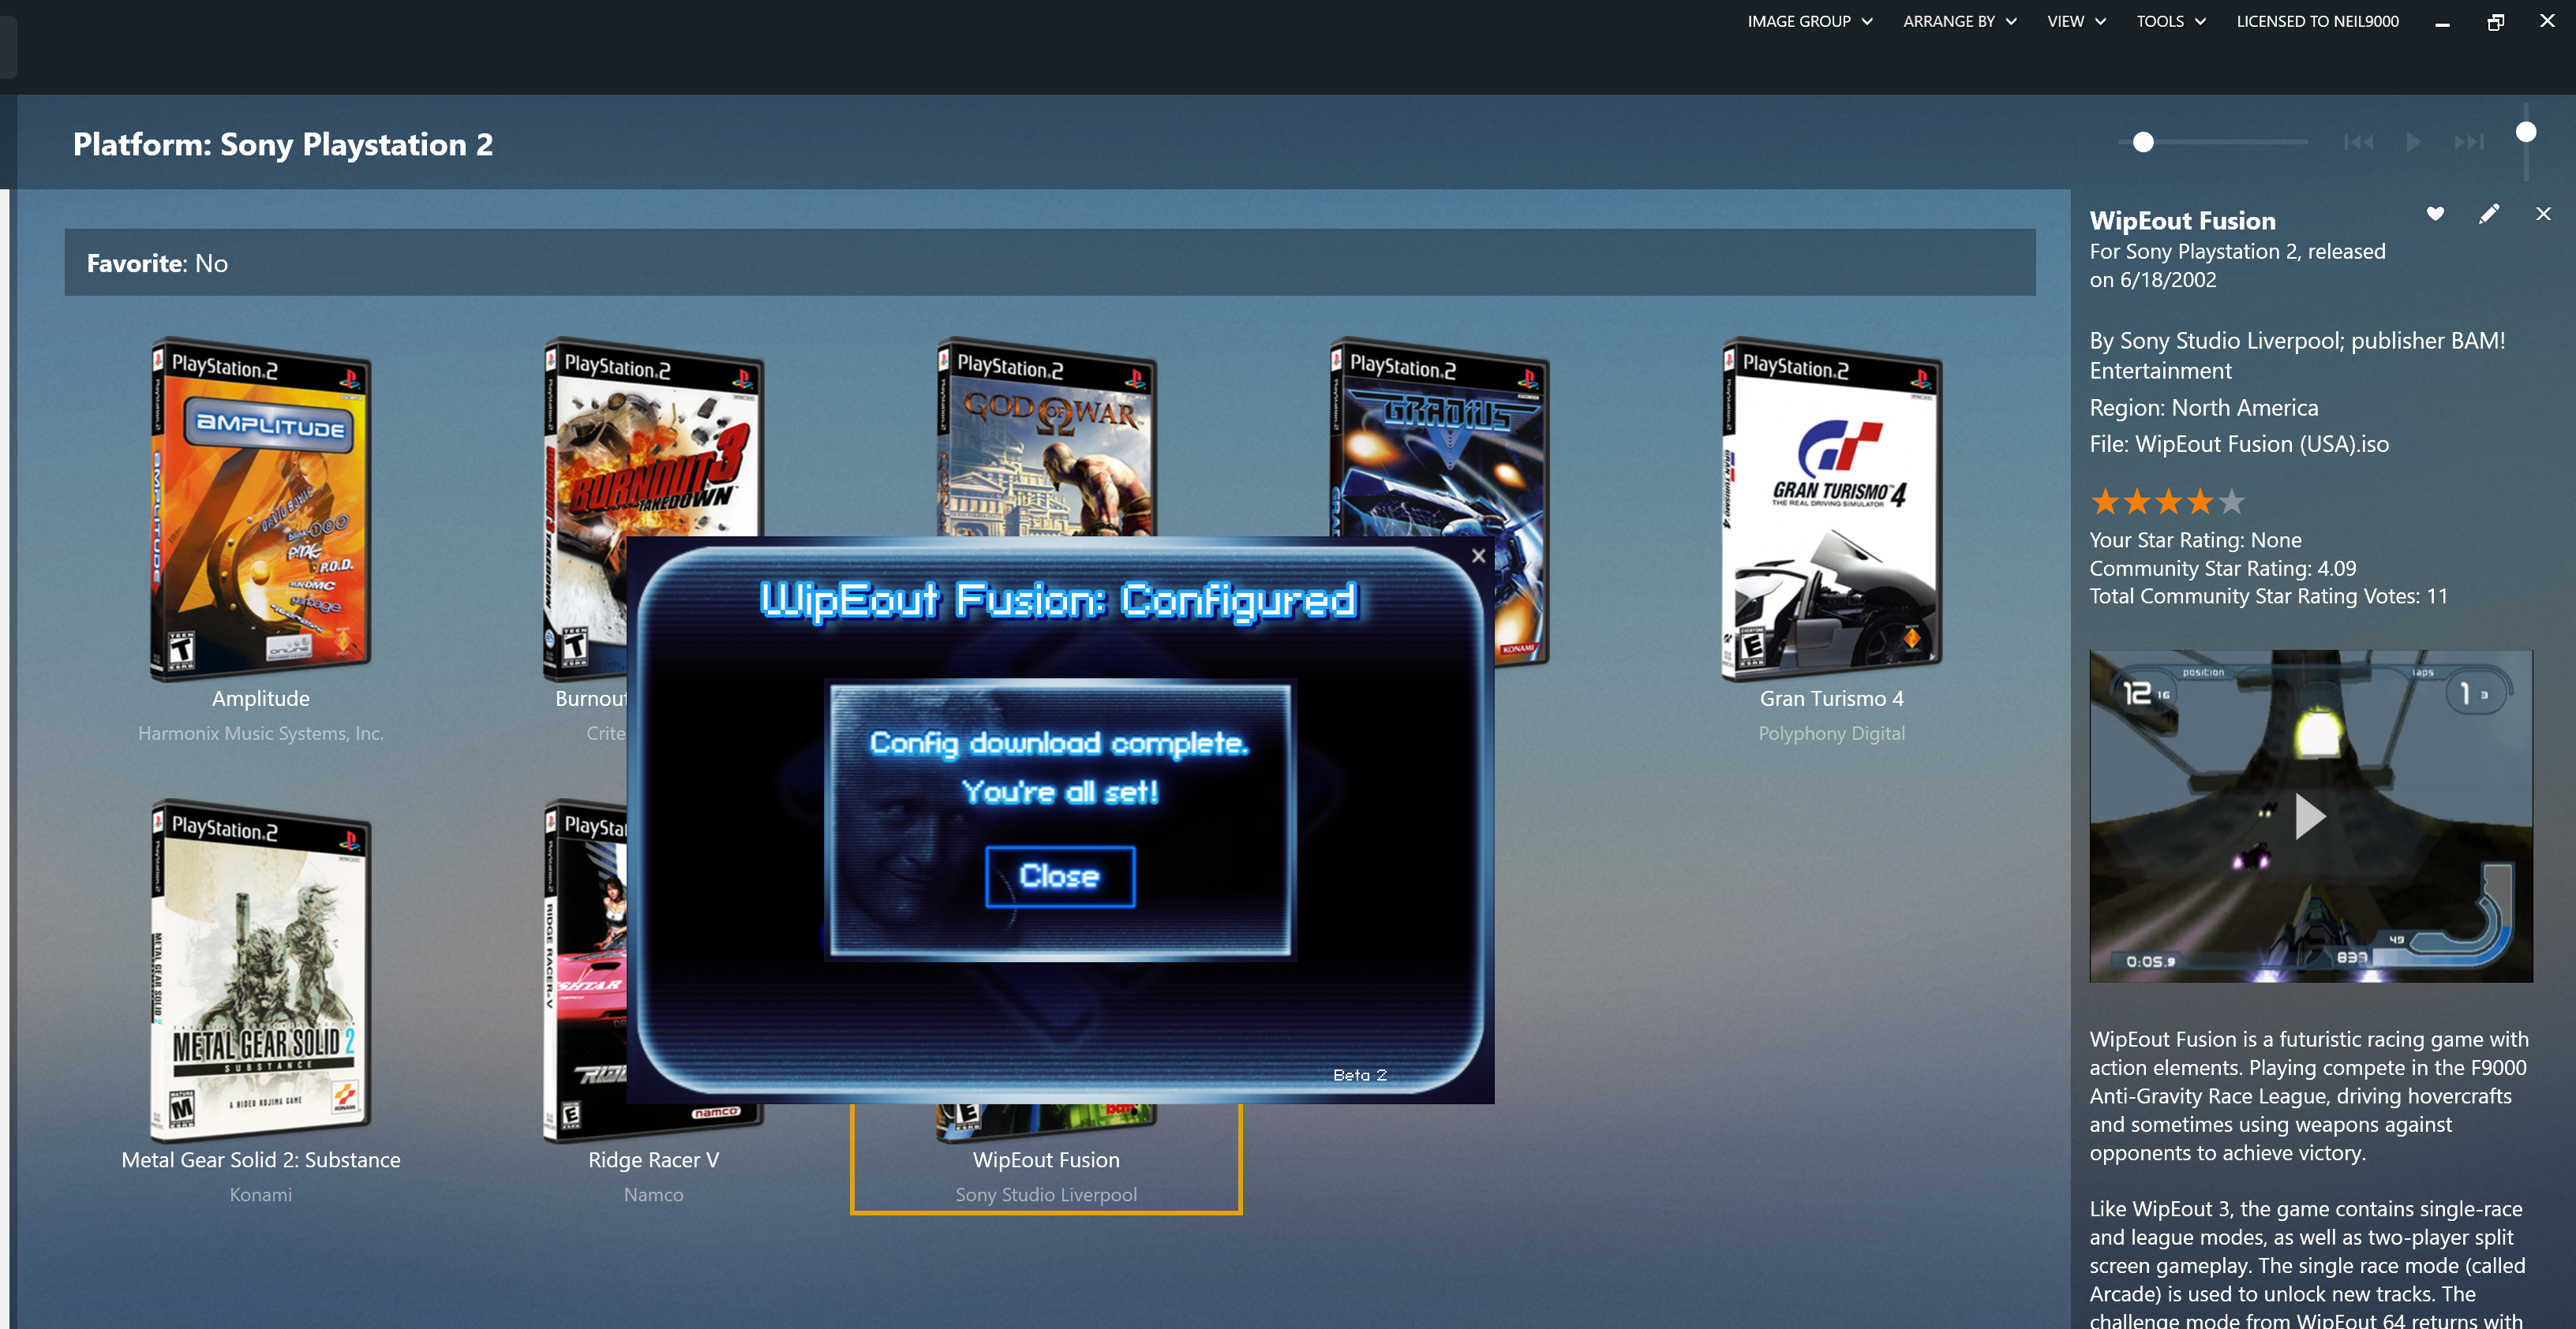Adjust the horizontal volume slider

(x=2212, y=142)
